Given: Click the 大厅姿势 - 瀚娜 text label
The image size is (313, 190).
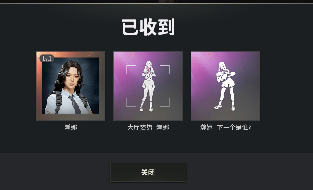Looking at the screenshot, I should click(x=148, y=127).
